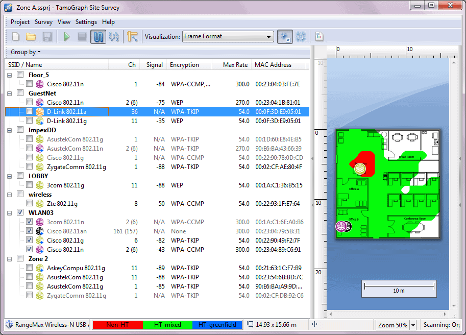
Task: Check the GuestNet group checkbox
Action: (x=20, y=93)
